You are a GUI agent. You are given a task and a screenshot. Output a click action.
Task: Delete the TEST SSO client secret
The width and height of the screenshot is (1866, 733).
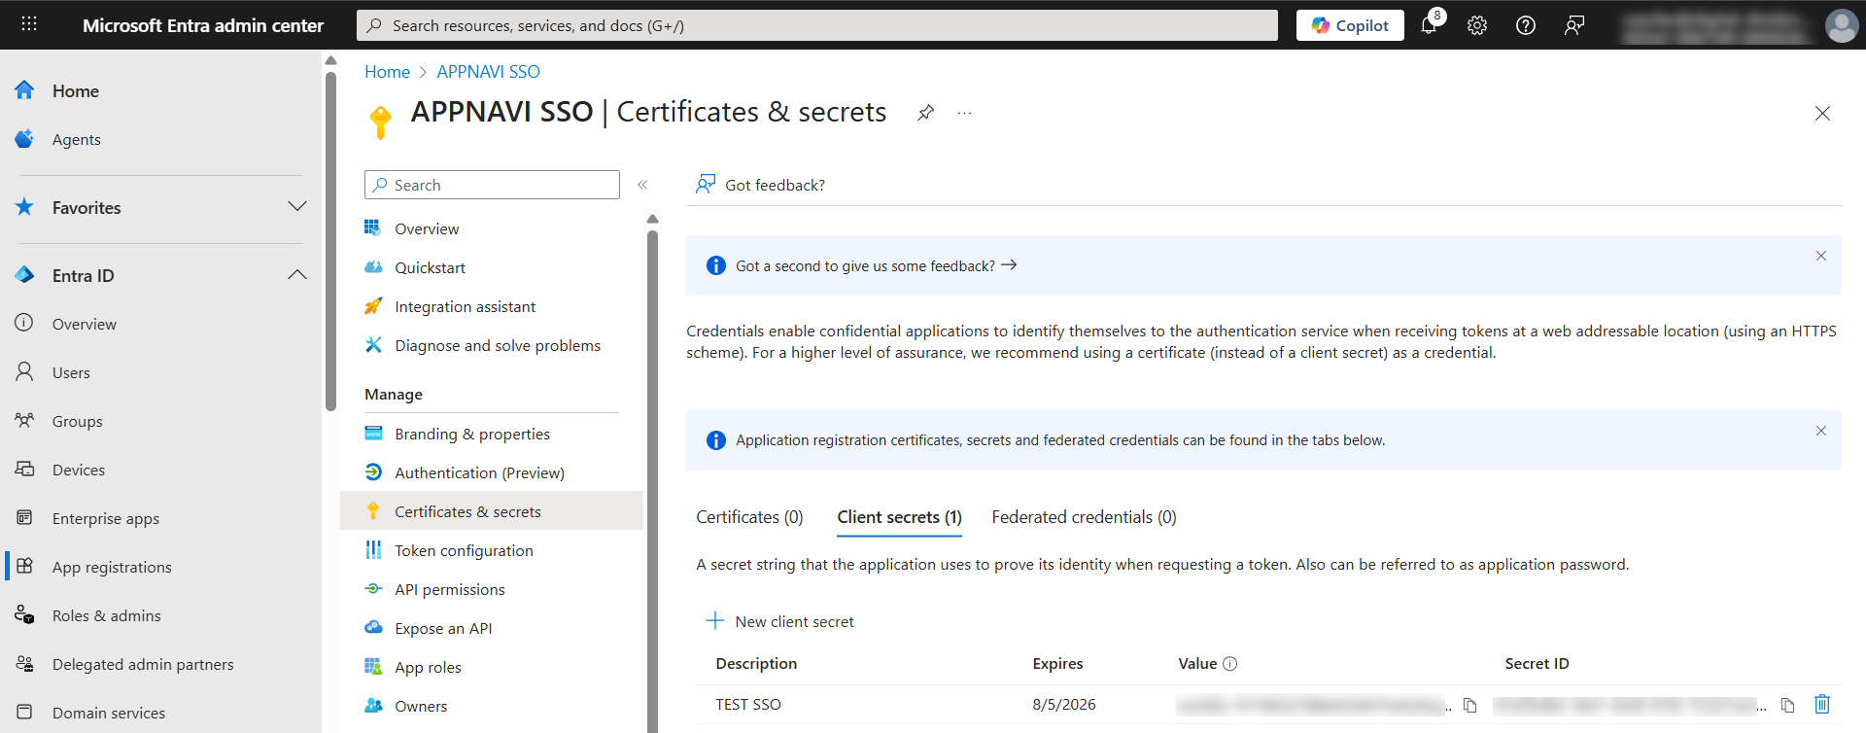pyautogui.click(x=1822, y=704)
